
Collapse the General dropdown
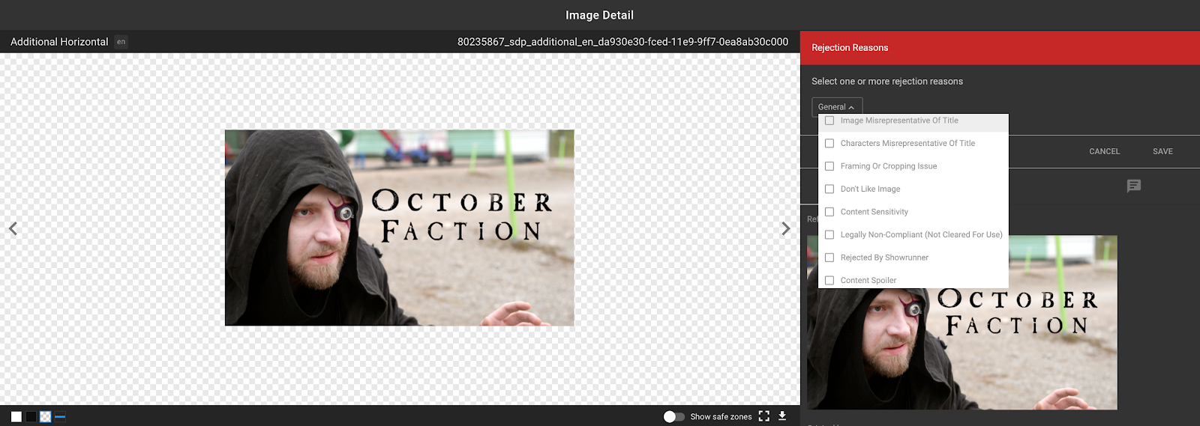tap(837, 107)
